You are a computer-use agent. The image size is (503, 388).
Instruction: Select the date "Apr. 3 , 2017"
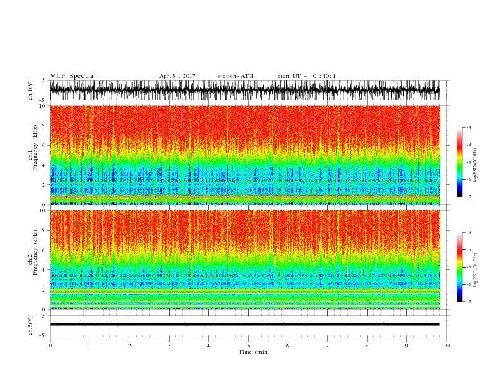click(177, 76)
